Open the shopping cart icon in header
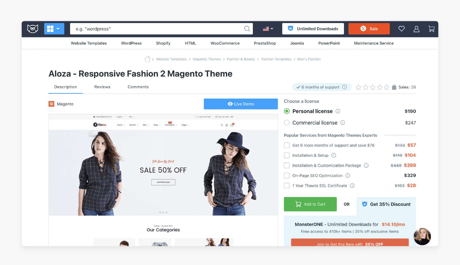Viewport: 460px width, 265px height. (432, 29)
